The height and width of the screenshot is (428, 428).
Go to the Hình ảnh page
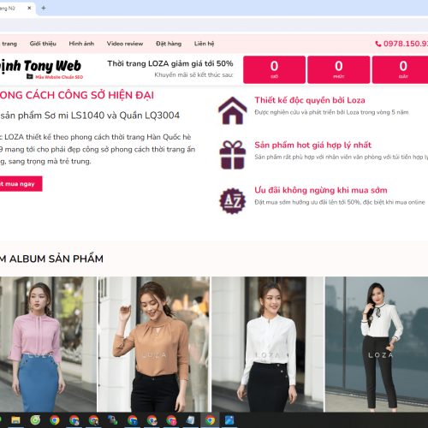coord(81,44)
